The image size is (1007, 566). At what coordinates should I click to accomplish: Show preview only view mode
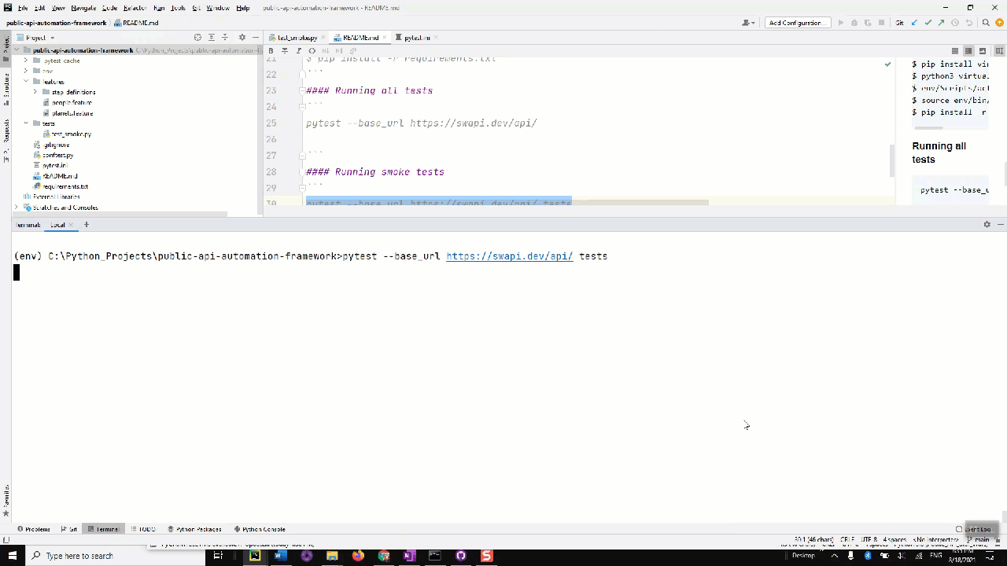pos(983,51)
